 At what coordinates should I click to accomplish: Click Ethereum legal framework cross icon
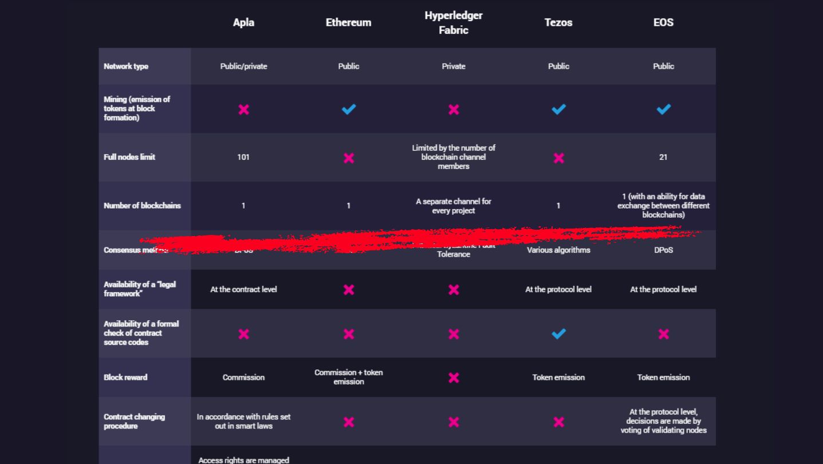348,289
